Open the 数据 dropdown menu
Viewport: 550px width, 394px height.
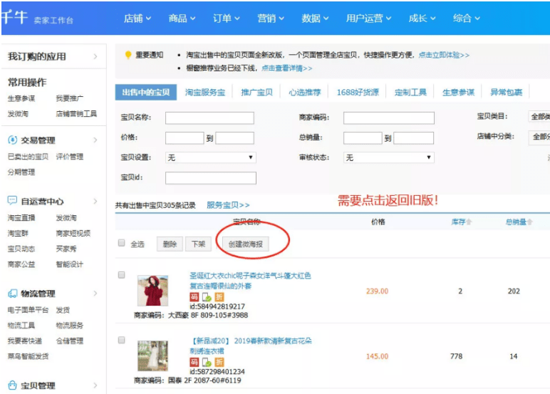point(315,19)
